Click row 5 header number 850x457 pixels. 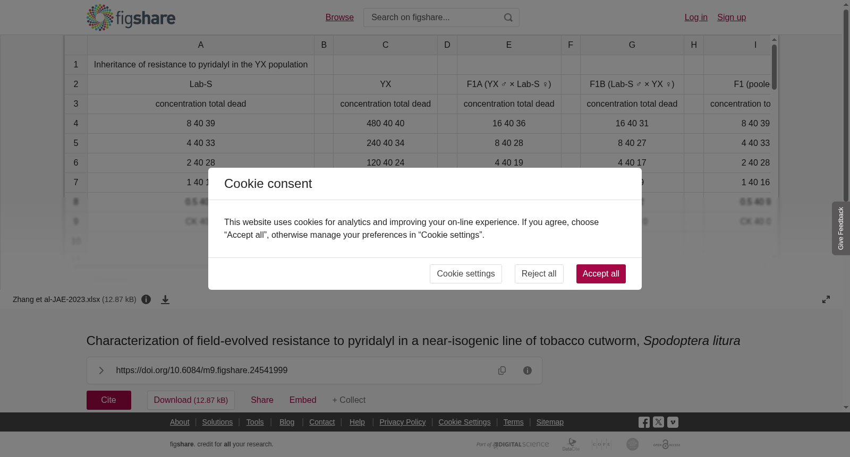(76, 143)
